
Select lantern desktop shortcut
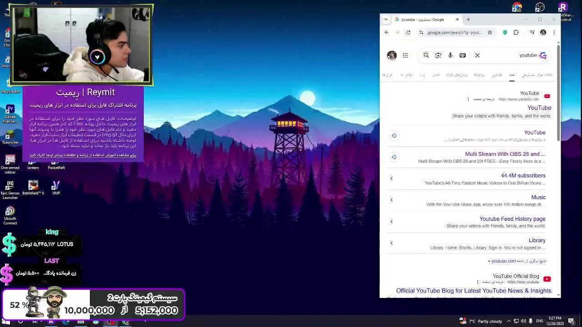[33, 165]
